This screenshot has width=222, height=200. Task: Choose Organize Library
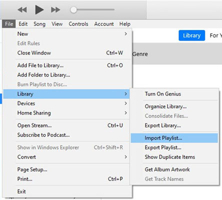pos(174,106)
